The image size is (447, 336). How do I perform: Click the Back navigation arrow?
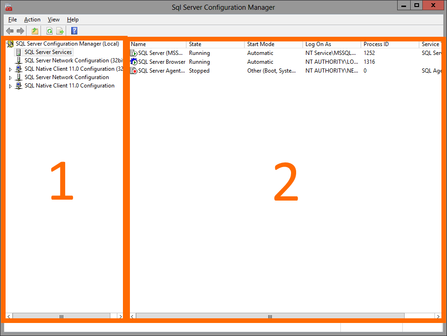pyautogui.click(x=10, y=31)
